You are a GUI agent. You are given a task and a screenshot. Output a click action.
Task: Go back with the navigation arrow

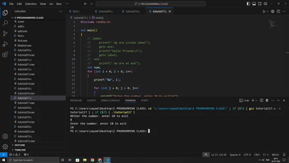click(x=85, y=4)
